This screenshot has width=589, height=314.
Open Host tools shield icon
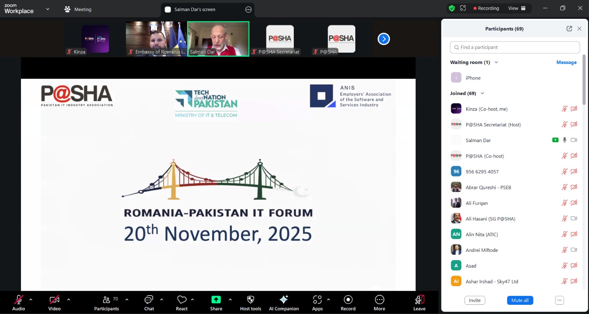coord(250,300)
